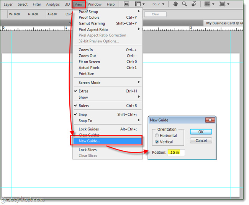
Task: Select the Horizontal orientation radio button
Action: tap(157, 135)
